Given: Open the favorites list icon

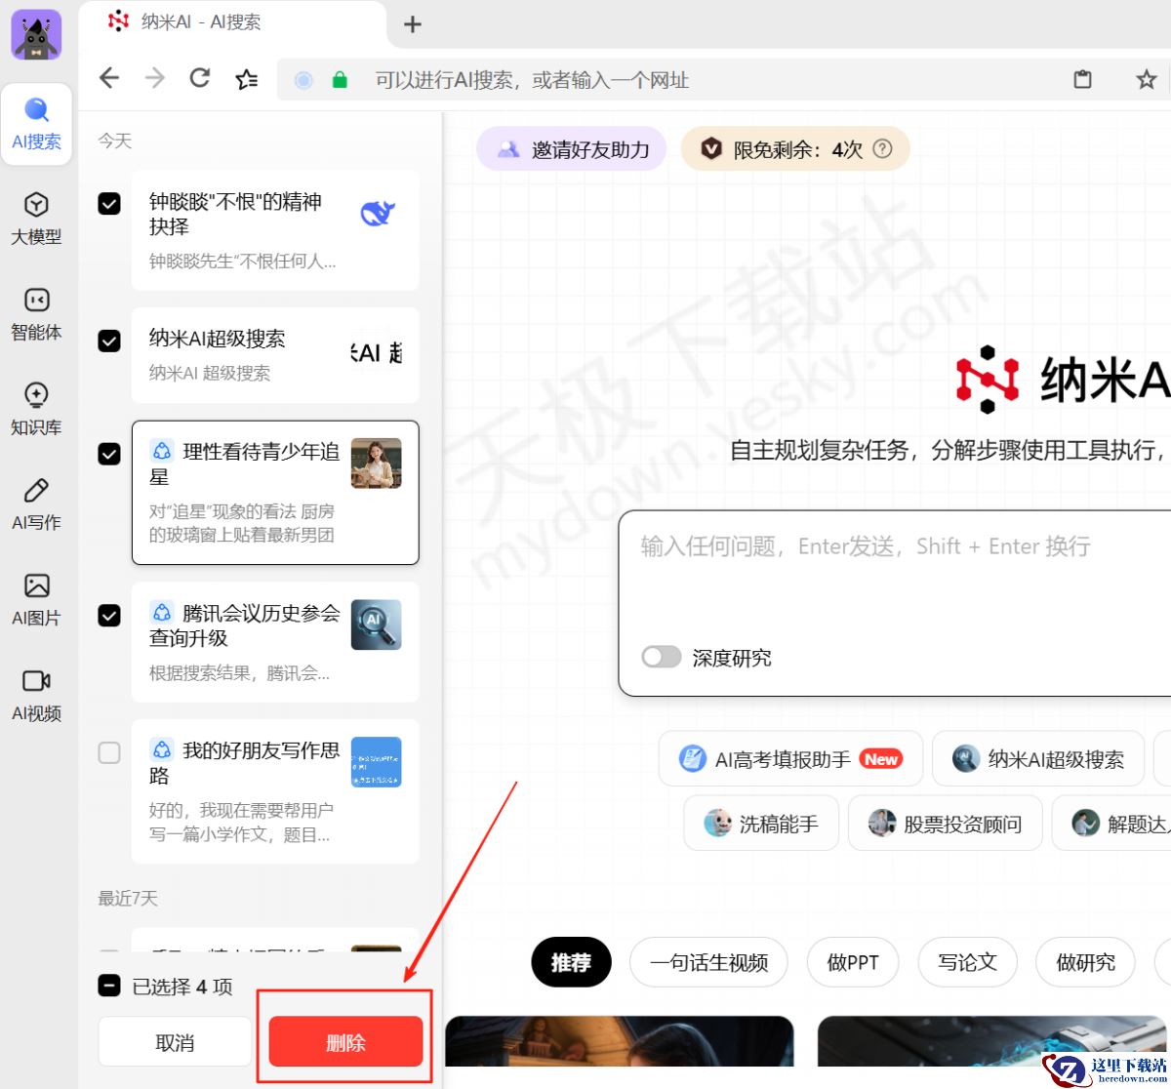Looking at the screenshot, I should (x=247, y=79).
